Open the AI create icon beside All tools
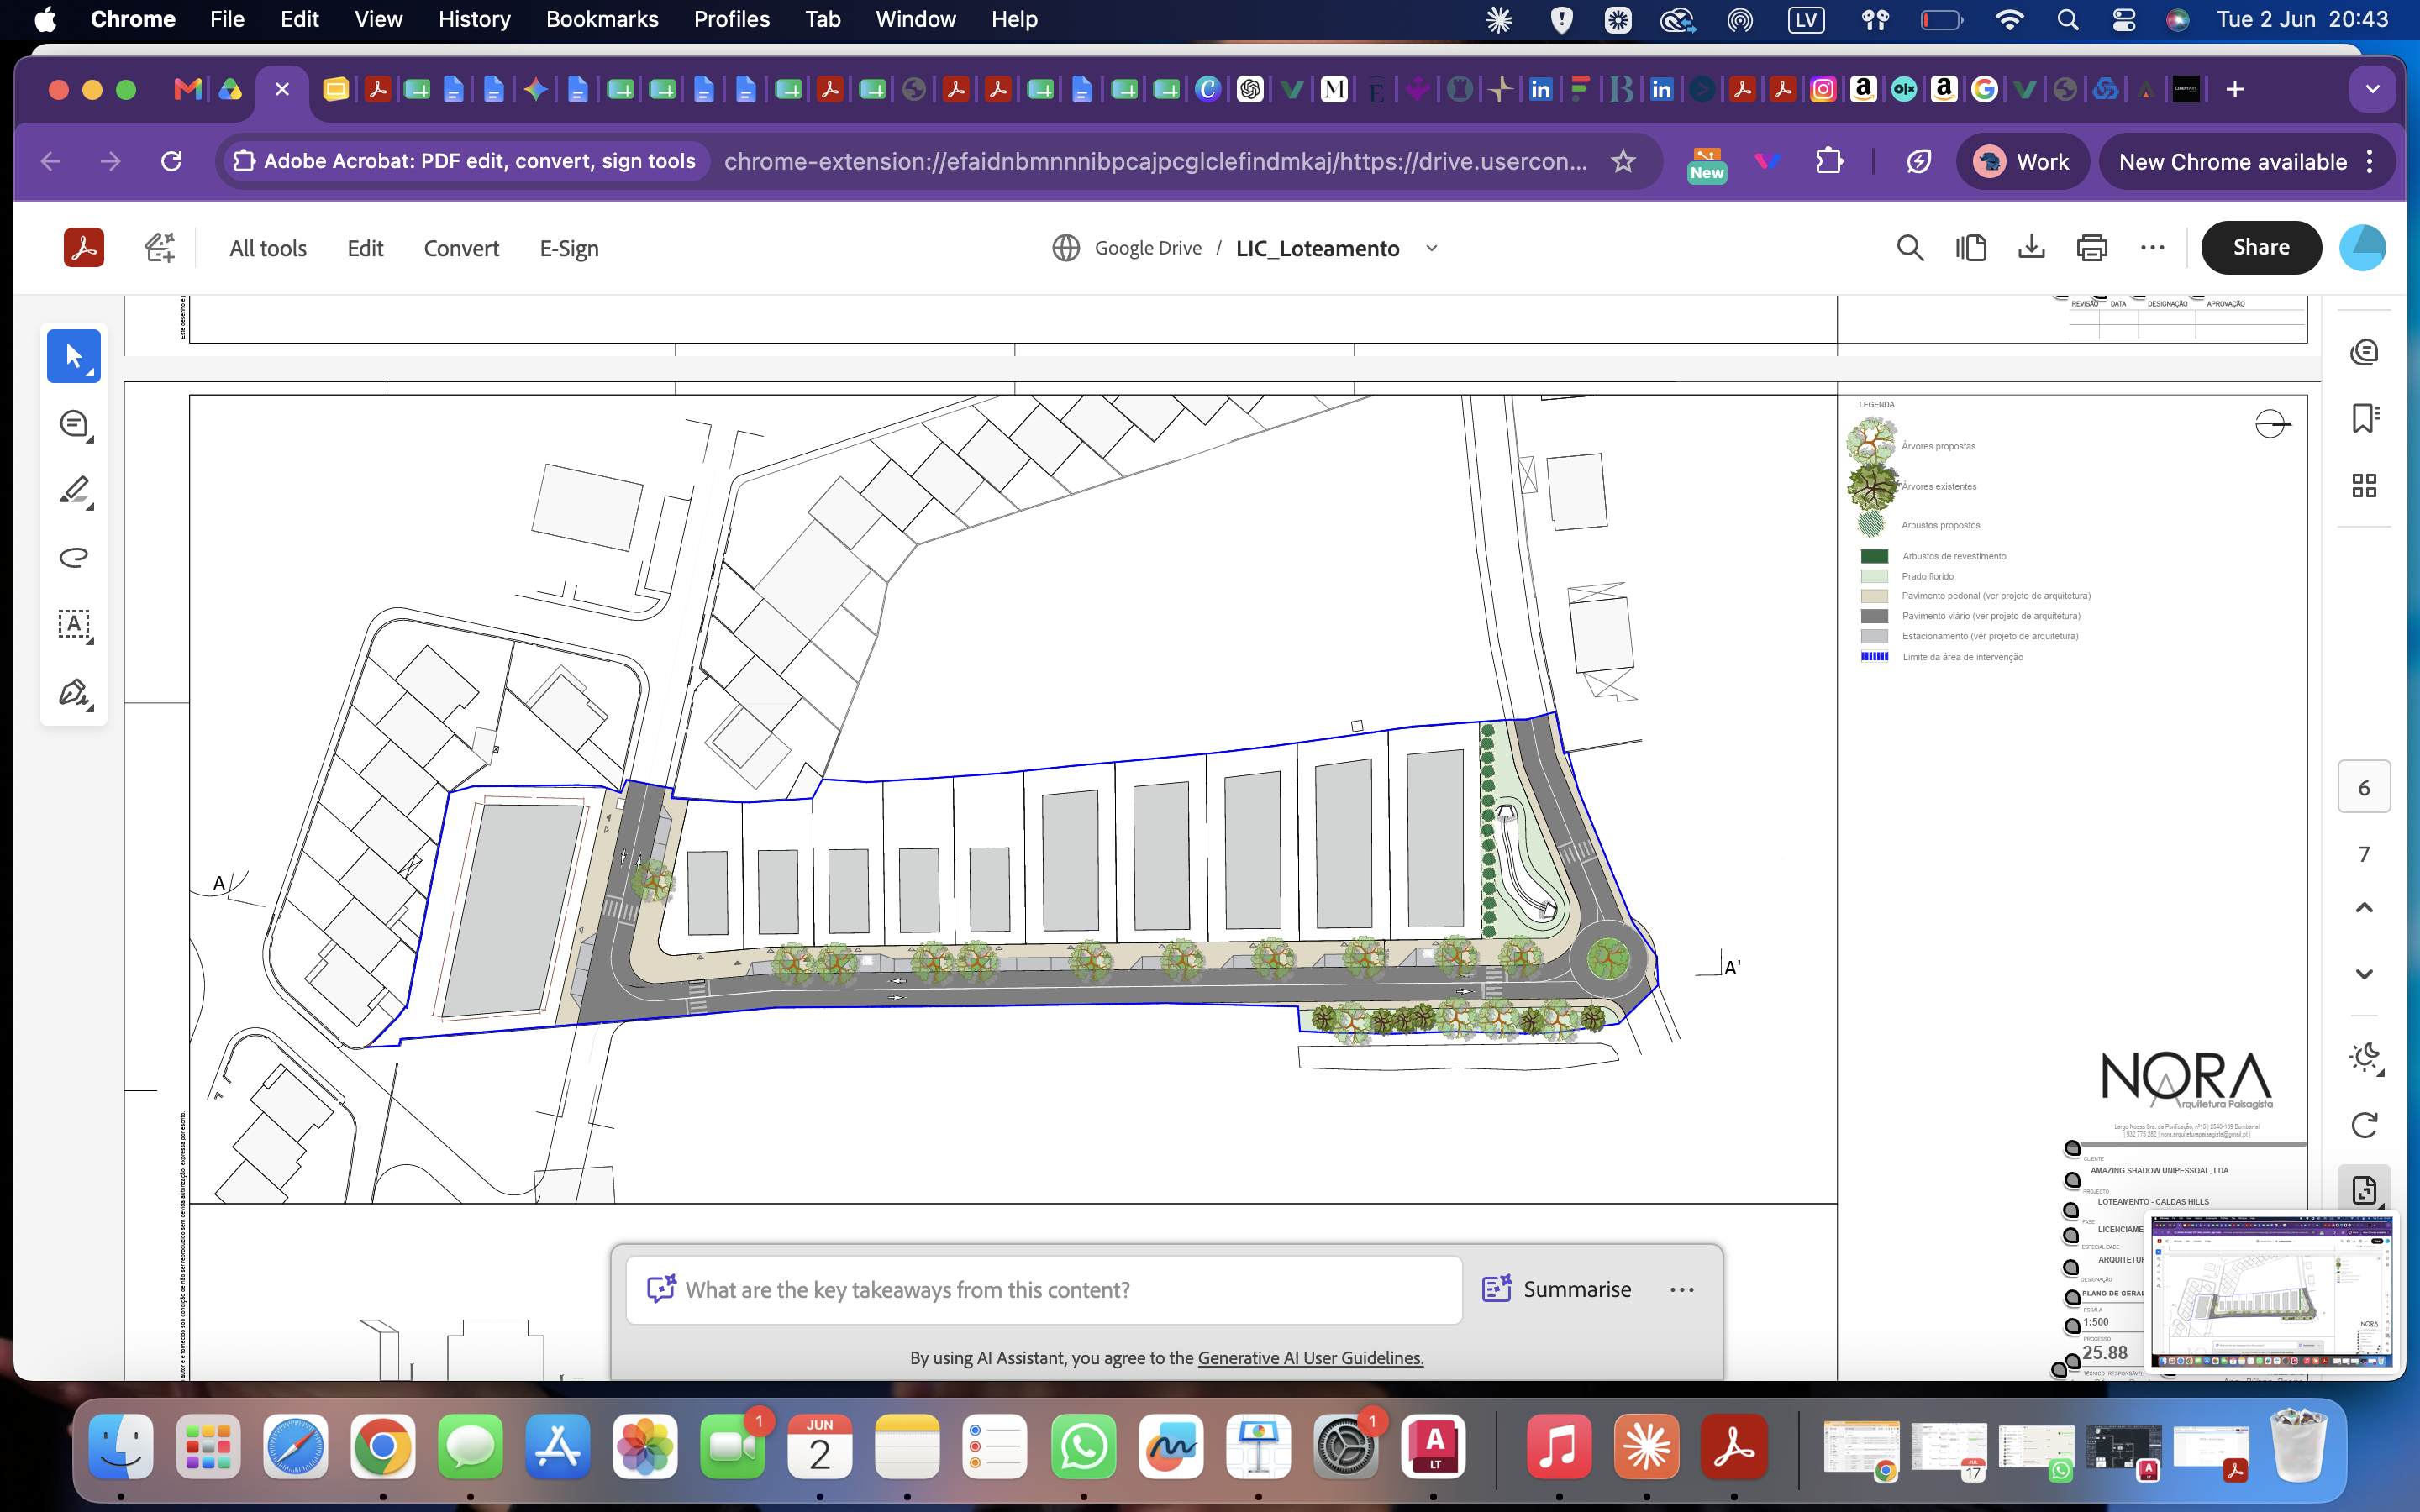 click(x=160, y=248)
